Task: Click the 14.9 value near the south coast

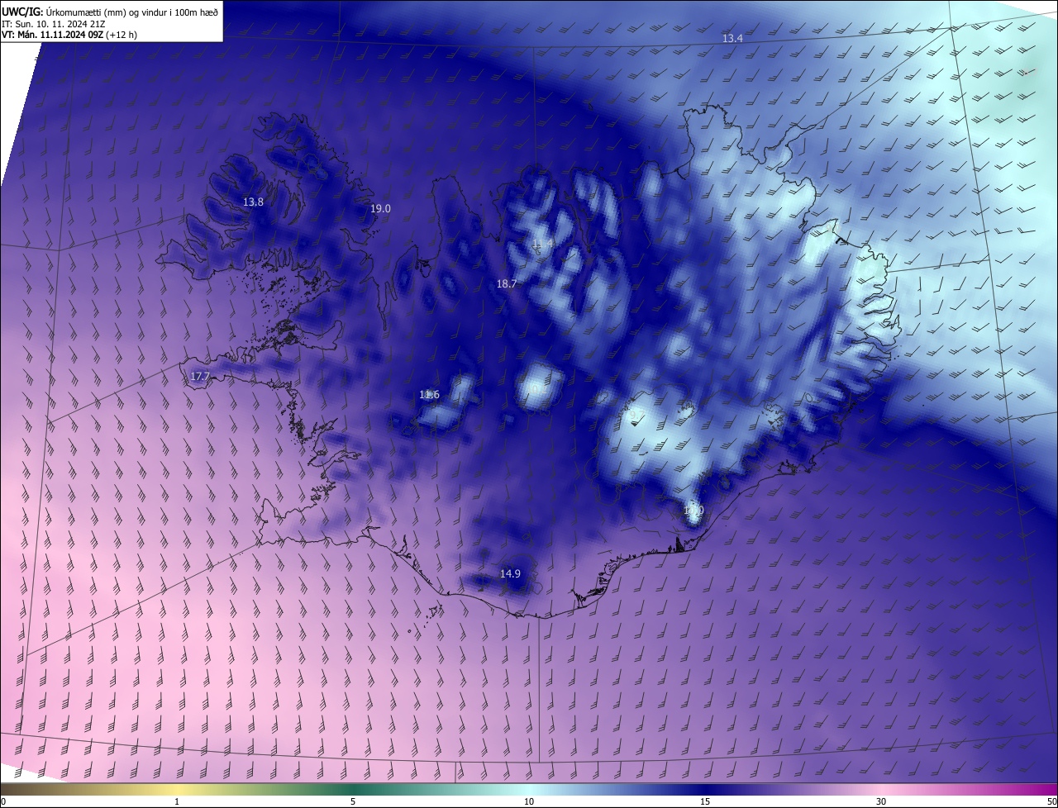Action: 511,574
